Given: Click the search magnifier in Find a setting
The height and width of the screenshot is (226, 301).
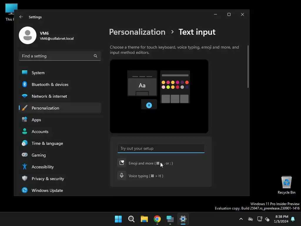Looking at the screenshot, I should click(x=96, y=56).
